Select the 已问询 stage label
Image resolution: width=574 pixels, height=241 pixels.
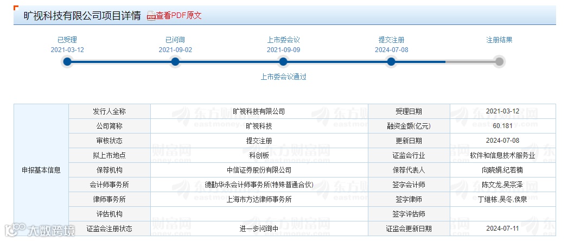coord(175,40)
